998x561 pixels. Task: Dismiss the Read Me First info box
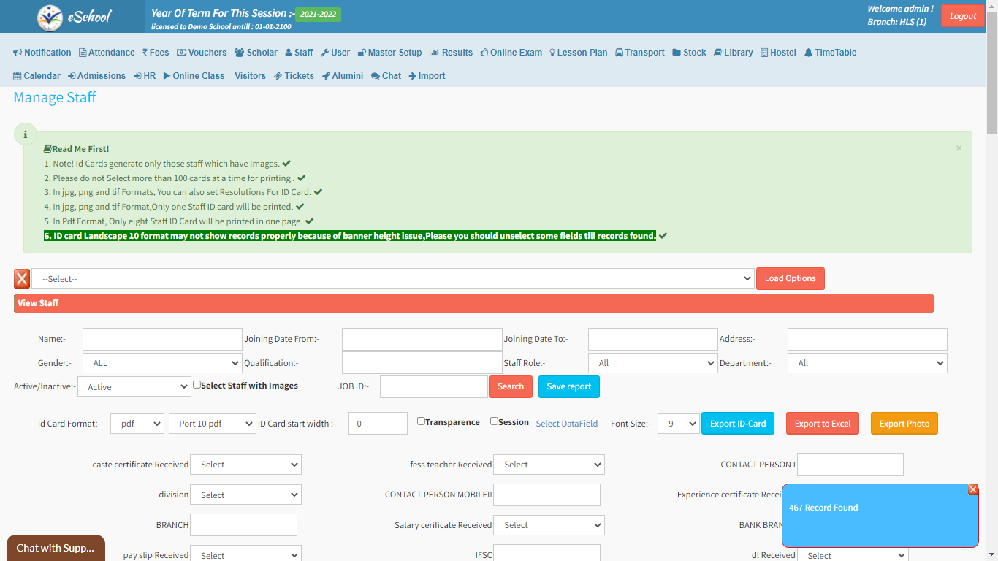(x=959, y=148)
